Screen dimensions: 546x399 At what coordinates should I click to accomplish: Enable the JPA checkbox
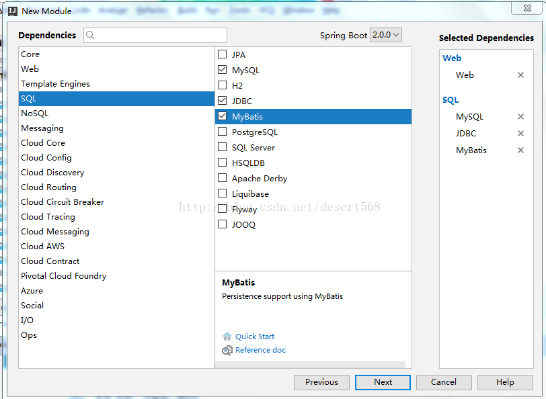223,54
